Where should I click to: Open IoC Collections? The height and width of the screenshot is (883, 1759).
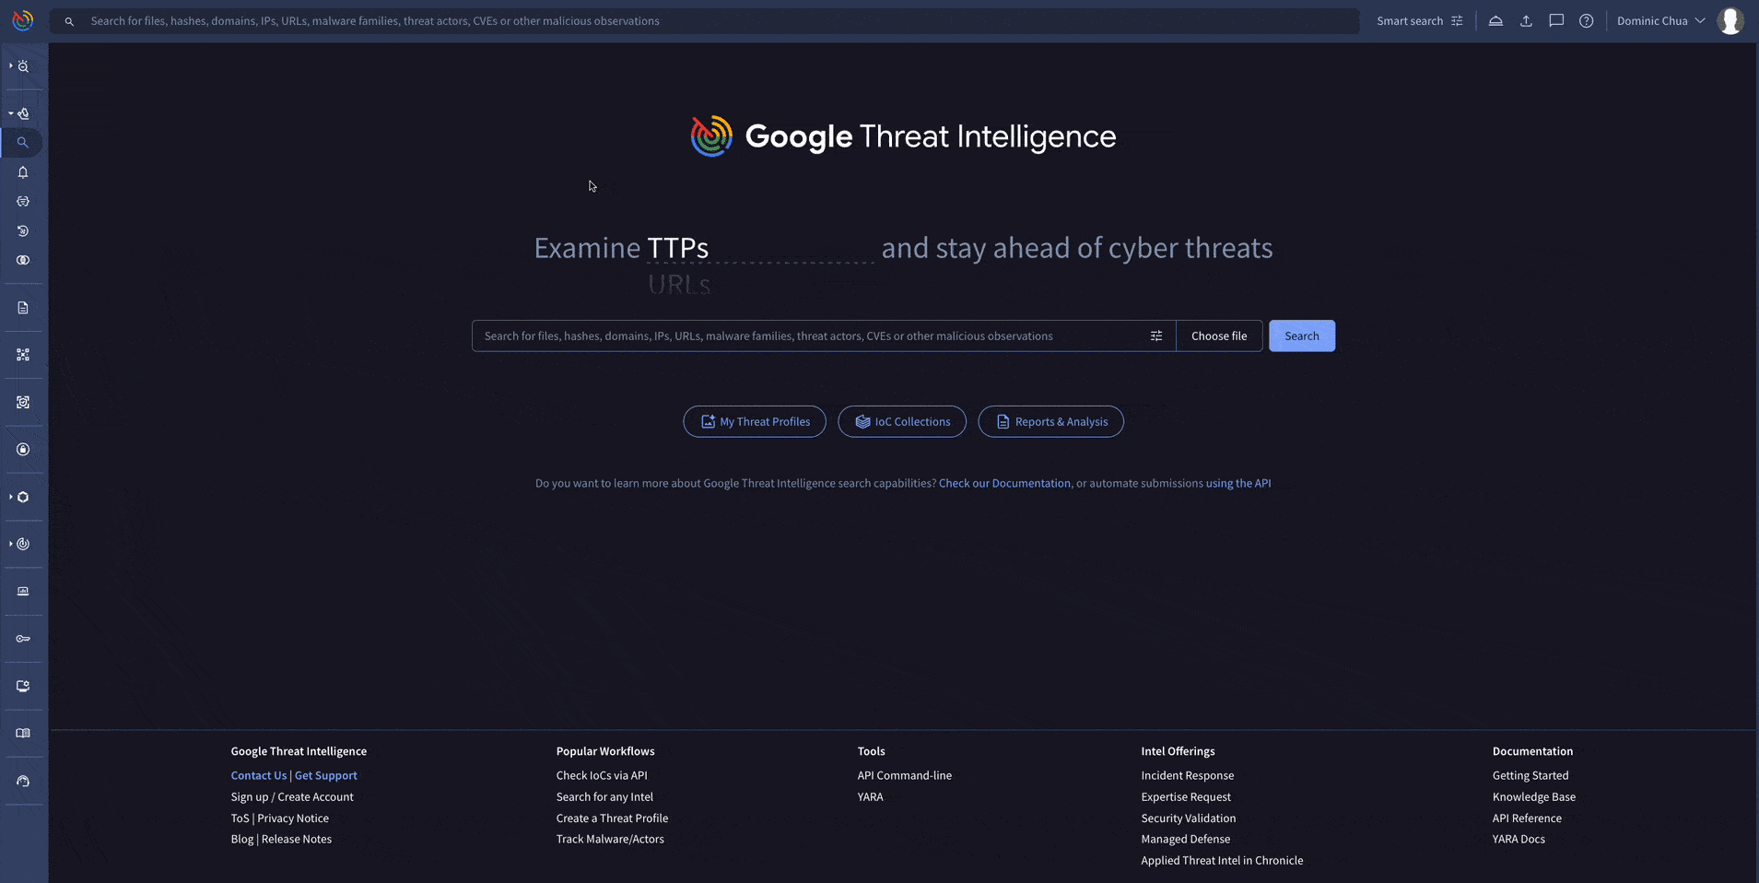[902, 421]
